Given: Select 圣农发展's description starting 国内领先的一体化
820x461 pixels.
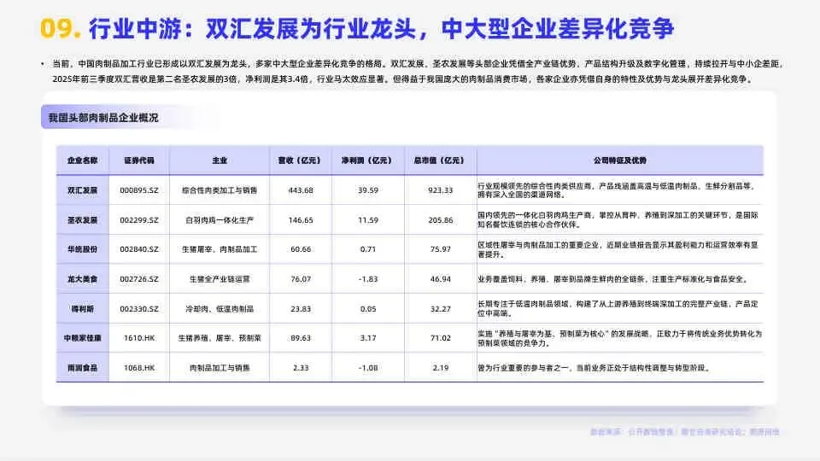Looking at the screenshot, I should [x=618, y=220].
